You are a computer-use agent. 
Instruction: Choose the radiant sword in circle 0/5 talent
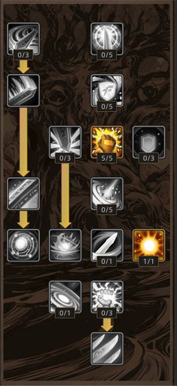tap(107, 39)
